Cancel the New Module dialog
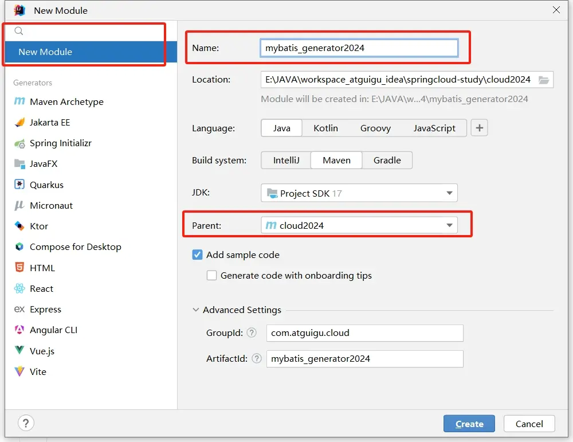 coord(529,424)
